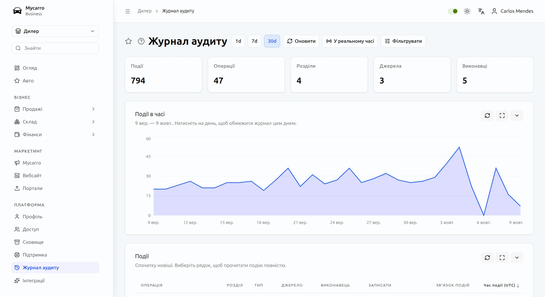Collapse the Події в часі panel chevron
545x297 pixels.
point(517,116)
